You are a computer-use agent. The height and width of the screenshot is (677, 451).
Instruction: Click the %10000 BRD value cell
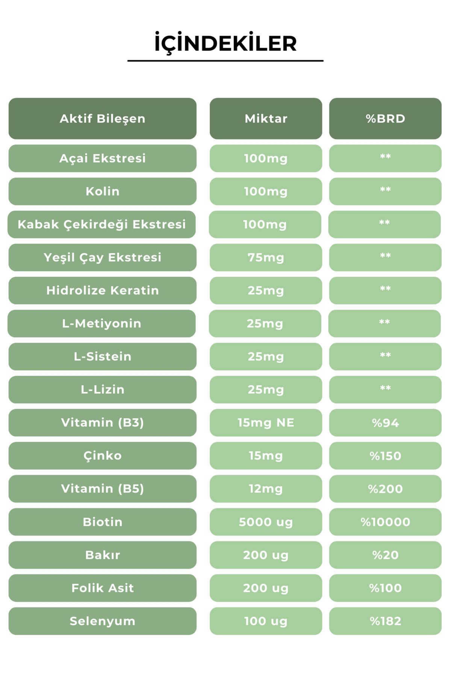pos(385,522)
